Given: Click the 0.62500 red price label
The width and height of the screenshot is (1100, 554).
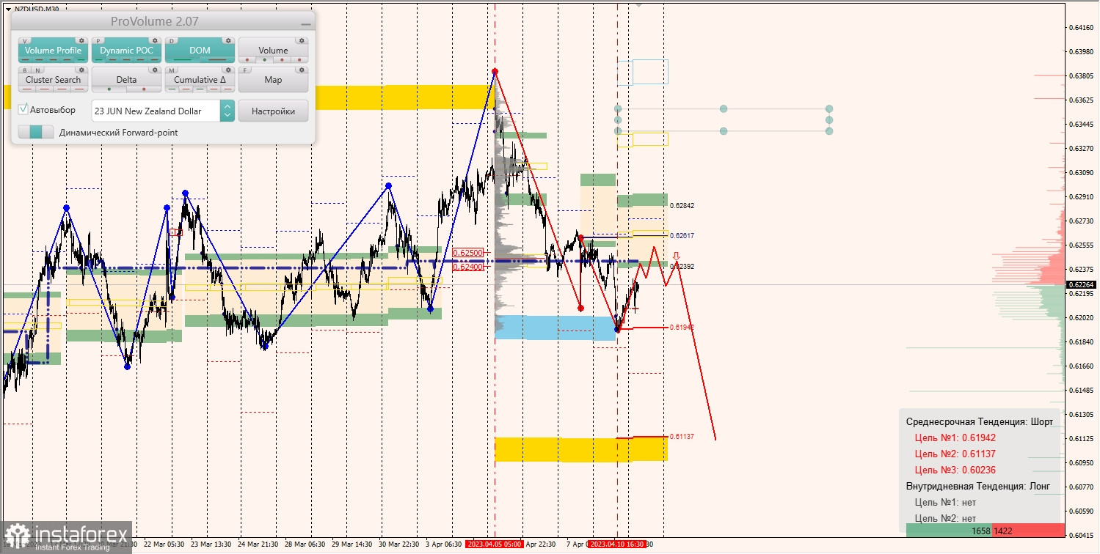Looking at the screenshot, I should point(468,252).
